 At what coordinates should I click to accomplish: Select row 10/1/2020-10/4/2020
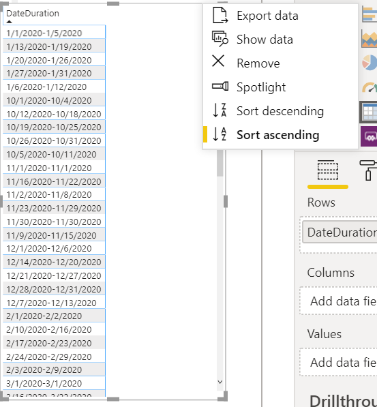point(54,100)
